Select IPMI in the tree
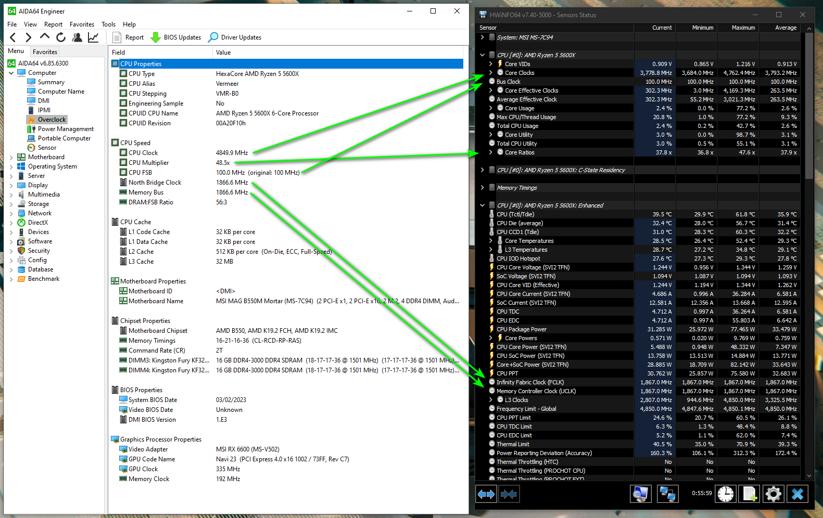 pyautogui.click(x=44, y=110)
